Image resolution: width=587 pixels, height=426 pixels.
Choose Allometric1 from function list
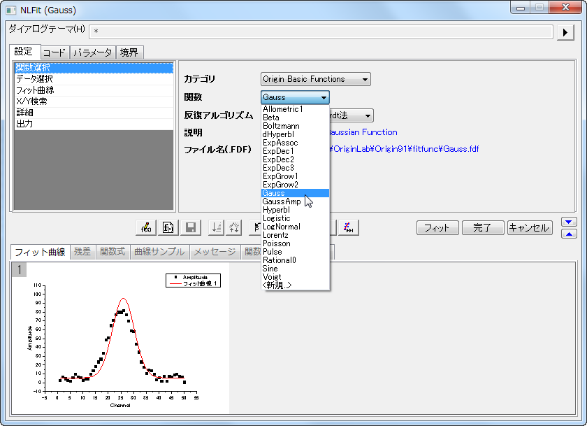[x=295, y=109]
